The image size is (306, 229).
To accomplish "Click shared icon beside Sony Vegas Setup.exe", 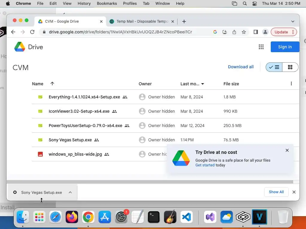I will click(x=97, y=140).
